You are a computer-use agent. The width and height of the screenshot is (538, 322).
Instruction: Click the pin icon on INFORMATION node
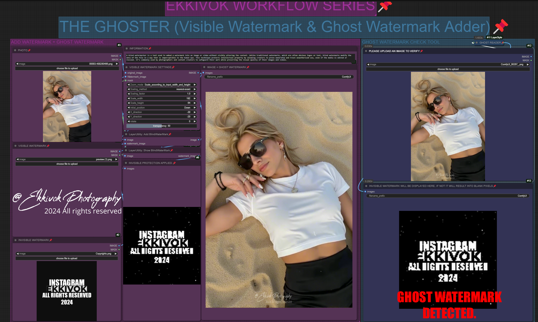tap(150, 49)
